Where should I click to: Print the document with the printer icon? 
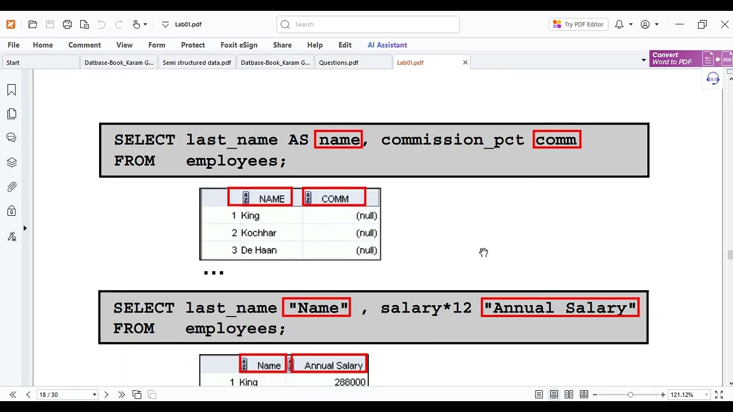click(67, 25)
